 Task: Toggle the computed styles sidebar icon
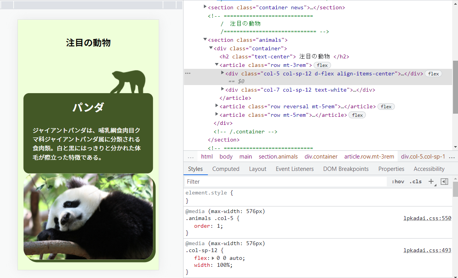point(444,181)
